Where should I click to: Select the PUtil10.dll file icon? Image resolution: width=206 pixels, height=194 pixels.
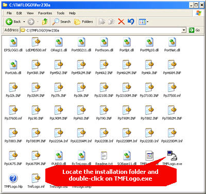point(59,155)
